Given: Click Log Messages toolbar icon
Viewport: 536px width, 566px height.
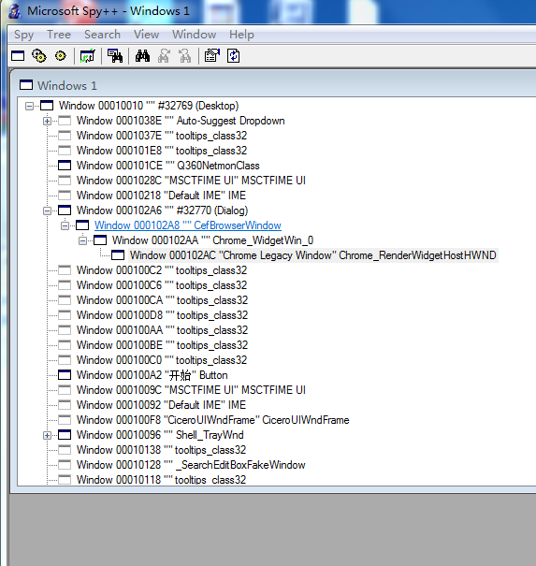Looking at the screenshot, I should point(87,56).
